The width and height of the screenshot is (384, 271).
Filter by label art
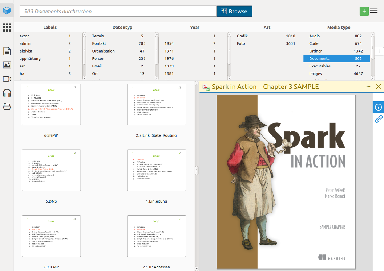48,66
